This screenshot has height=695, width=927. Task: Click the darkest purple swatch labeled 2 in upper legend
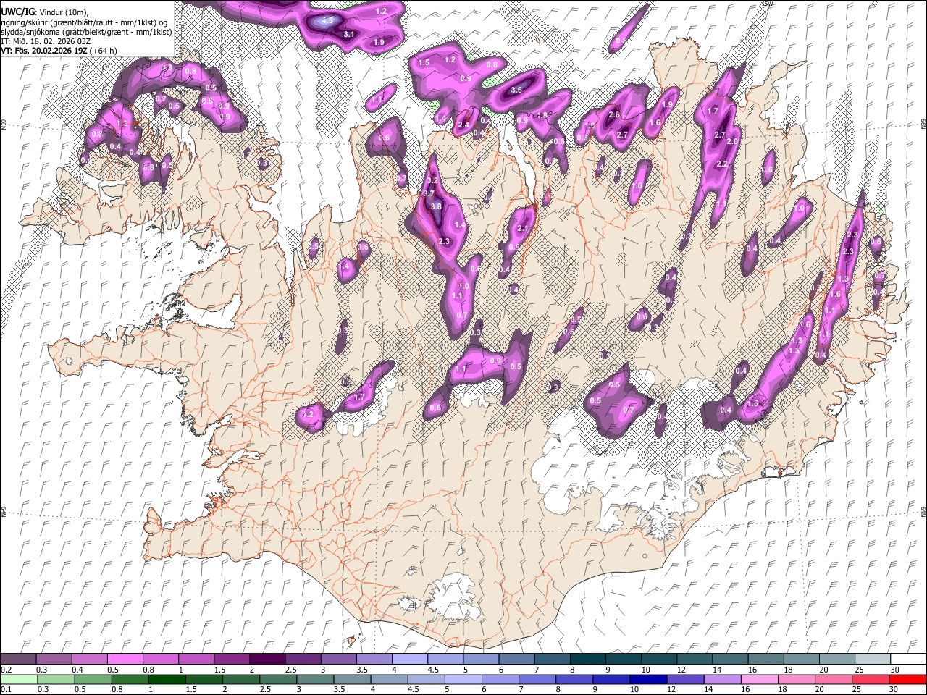coord(267,659)
